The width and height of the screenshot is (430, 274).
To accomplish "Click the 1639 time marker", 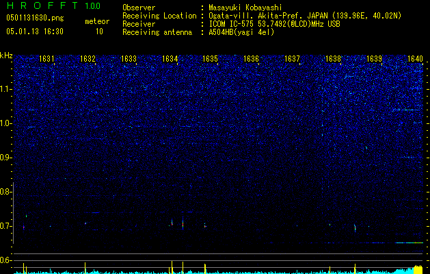I will [x=375, y=58].
